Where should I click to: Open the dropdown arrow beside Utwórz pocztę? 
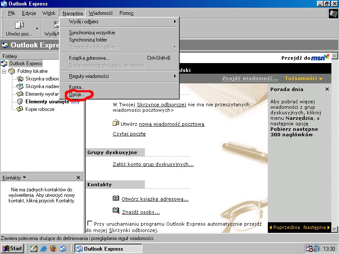[x=37, y=28]
